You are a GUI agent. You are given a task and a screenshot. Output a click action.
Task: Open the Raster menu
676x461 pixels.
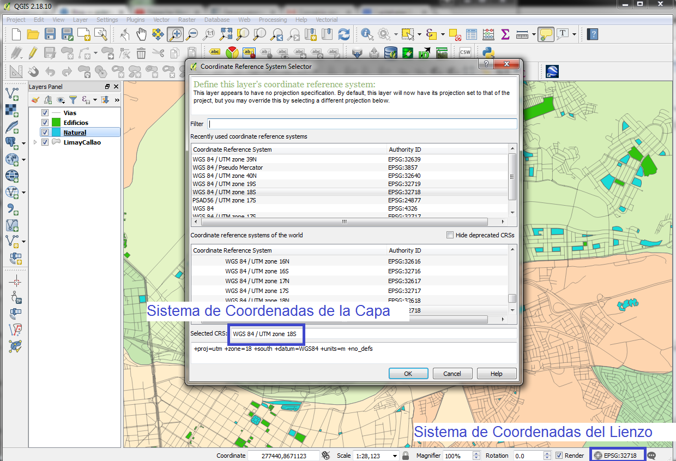pos(187,20)
